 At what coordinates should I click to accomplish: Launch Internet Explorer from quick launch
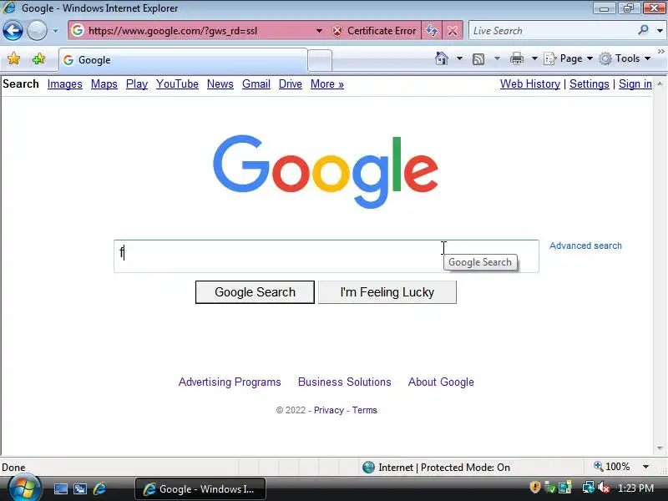tap(99, 488)
